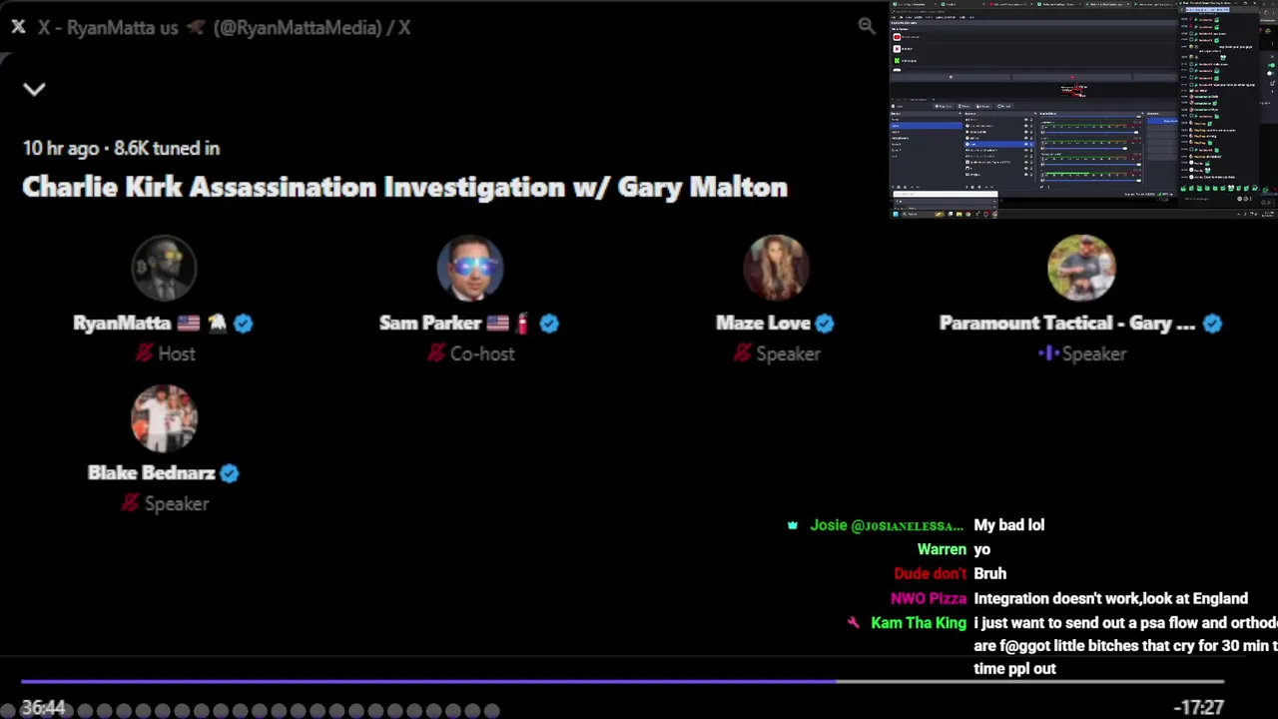
Task: Open search using the magnifier icon
Action: click(x=867, y=27)
